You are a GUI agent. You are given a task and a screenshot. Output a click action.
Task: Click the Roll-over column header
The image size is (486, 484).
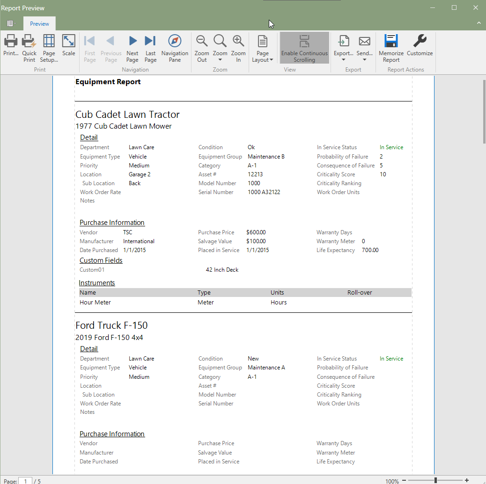[360, 293]
